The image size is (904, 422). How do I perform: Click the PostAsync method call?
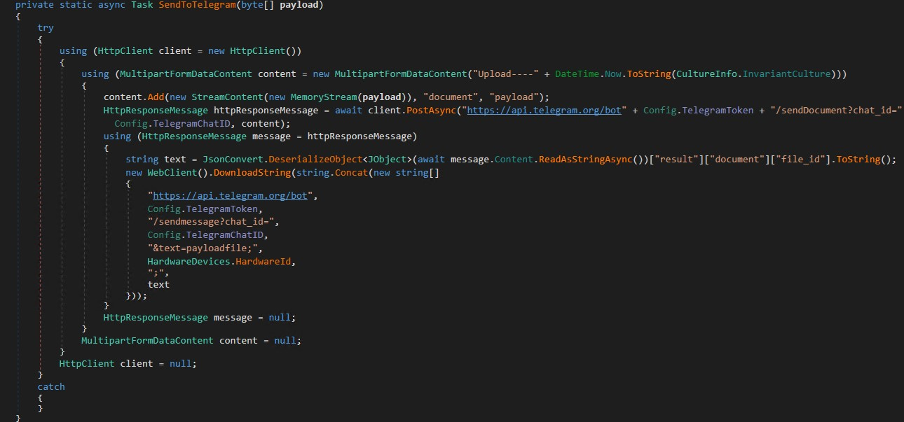click(430, 111)
